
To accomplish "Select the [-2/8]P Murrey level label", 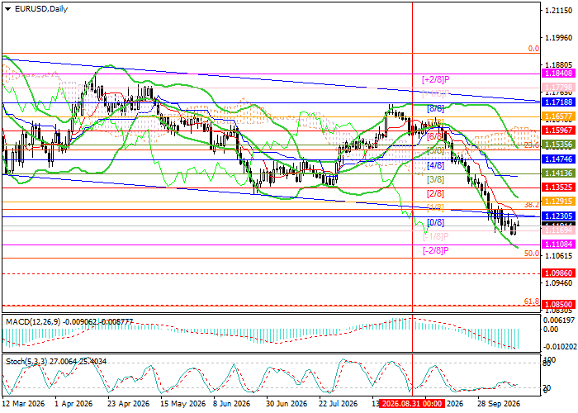I will [x=436, y=251].
